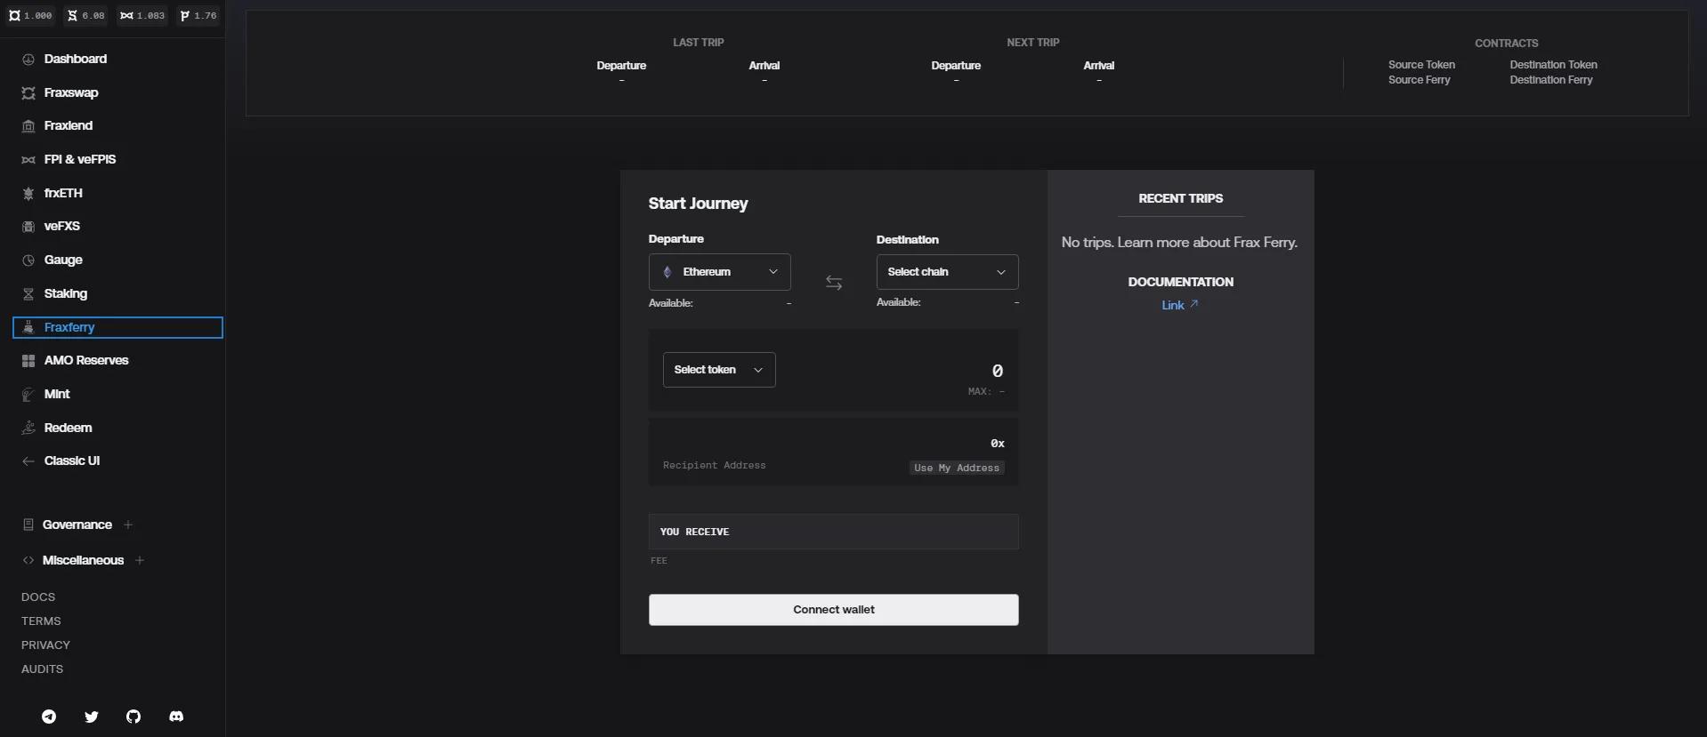Image resolution: width=1707 pixels, height=737 pixels.
Task: Click the MAX amount label
Action: (x=986, y=392)
